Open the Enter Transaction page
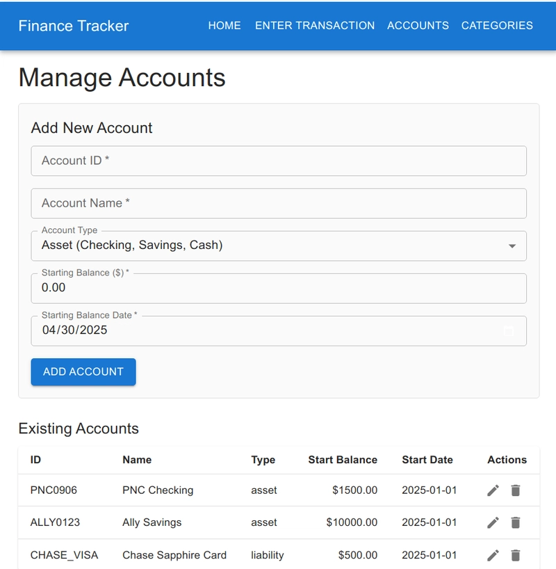Screen dimensions: 556x569 coord(315,26)
